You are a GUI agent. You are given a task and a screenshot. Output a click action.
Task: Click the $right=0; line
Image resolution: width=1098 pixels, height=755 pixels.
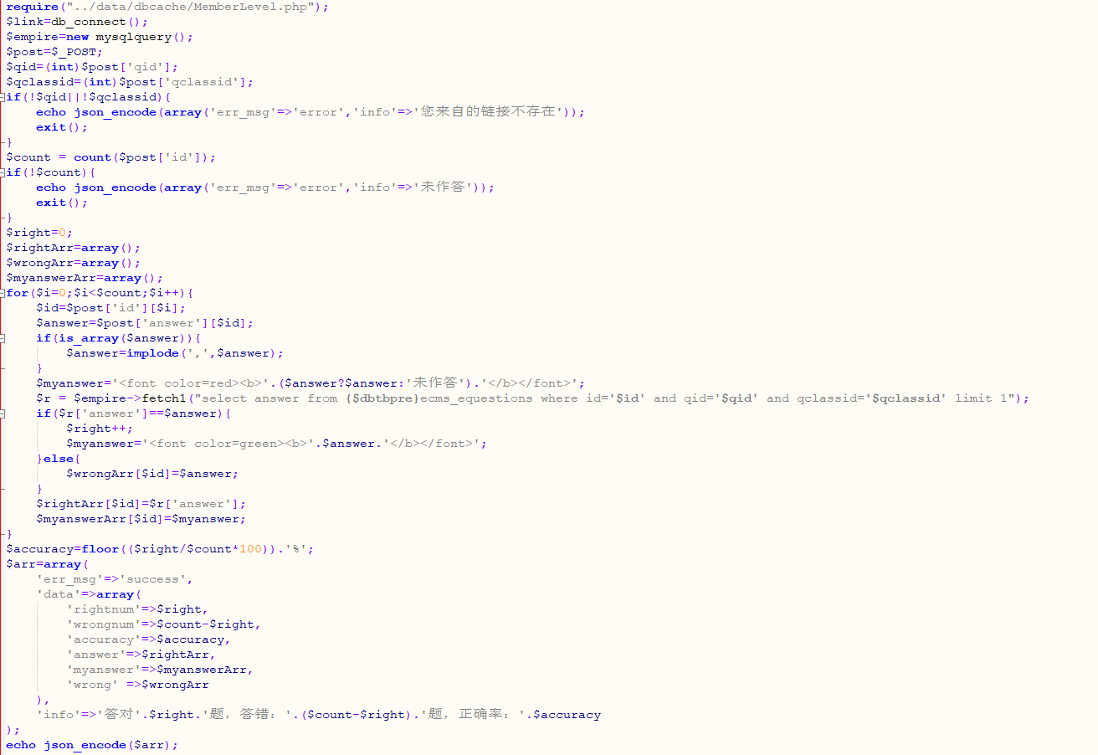point(39,233)
